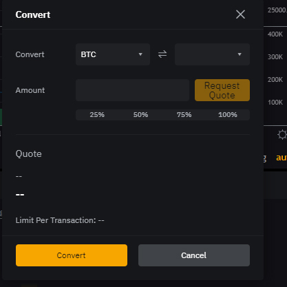Image resolution: width=287 pixels, height=287 pixels.
Task: Click the 100K chart axis label
Action: pyautogui.click(x=275, y=103)
